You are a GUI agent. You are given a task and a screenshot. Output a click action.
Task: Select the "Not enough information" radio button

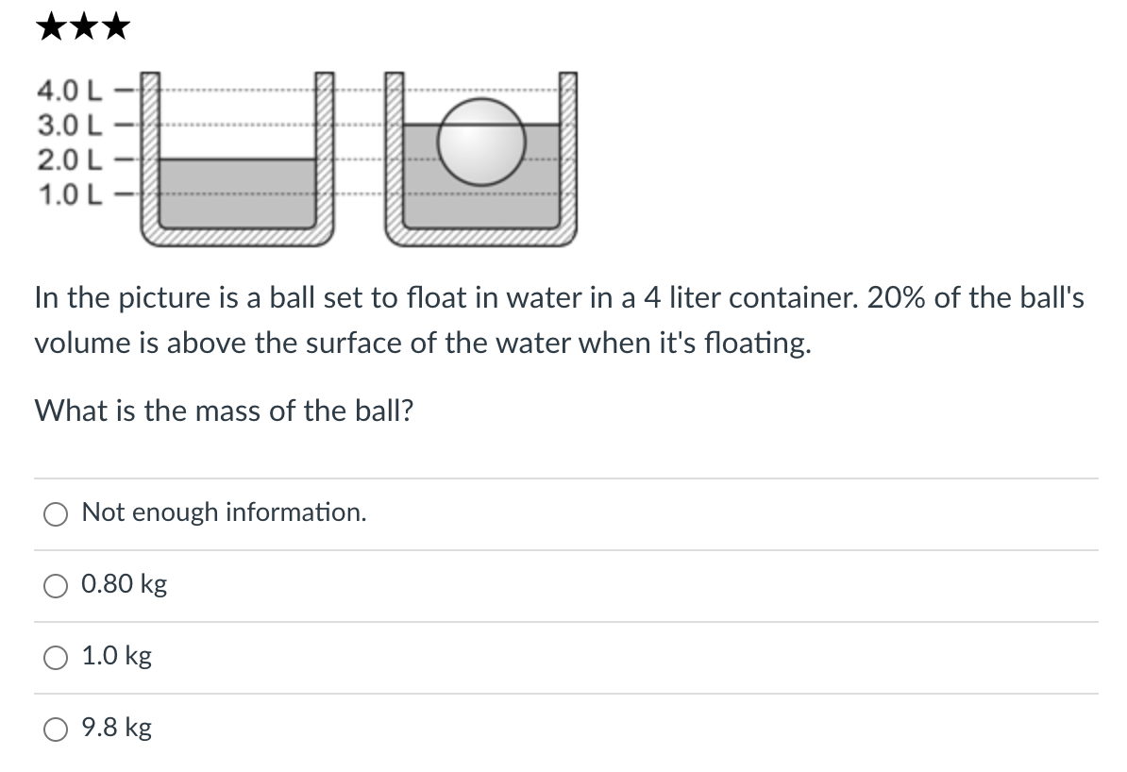pyautogui.click(x=56, y=513)
